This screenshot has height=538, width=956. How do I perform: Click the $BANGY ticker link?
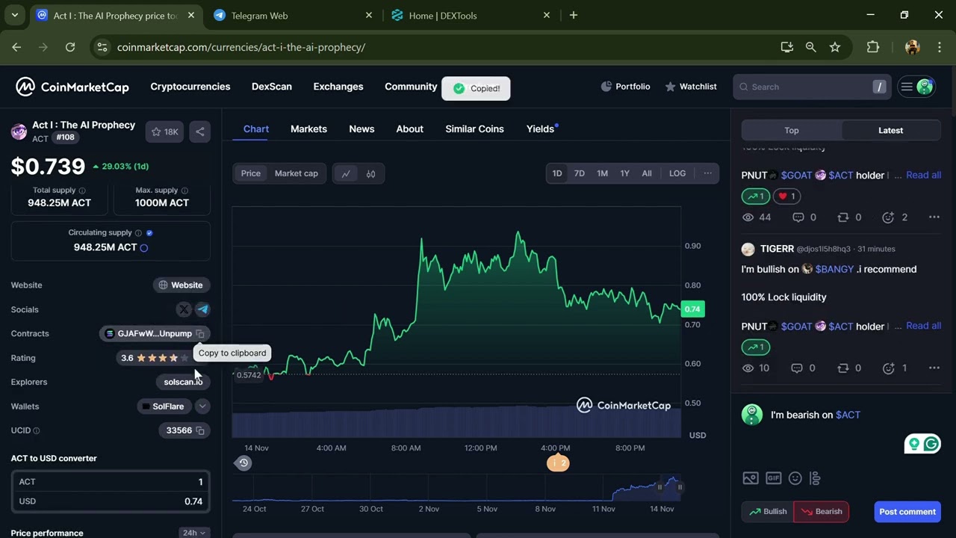(834, 269)
